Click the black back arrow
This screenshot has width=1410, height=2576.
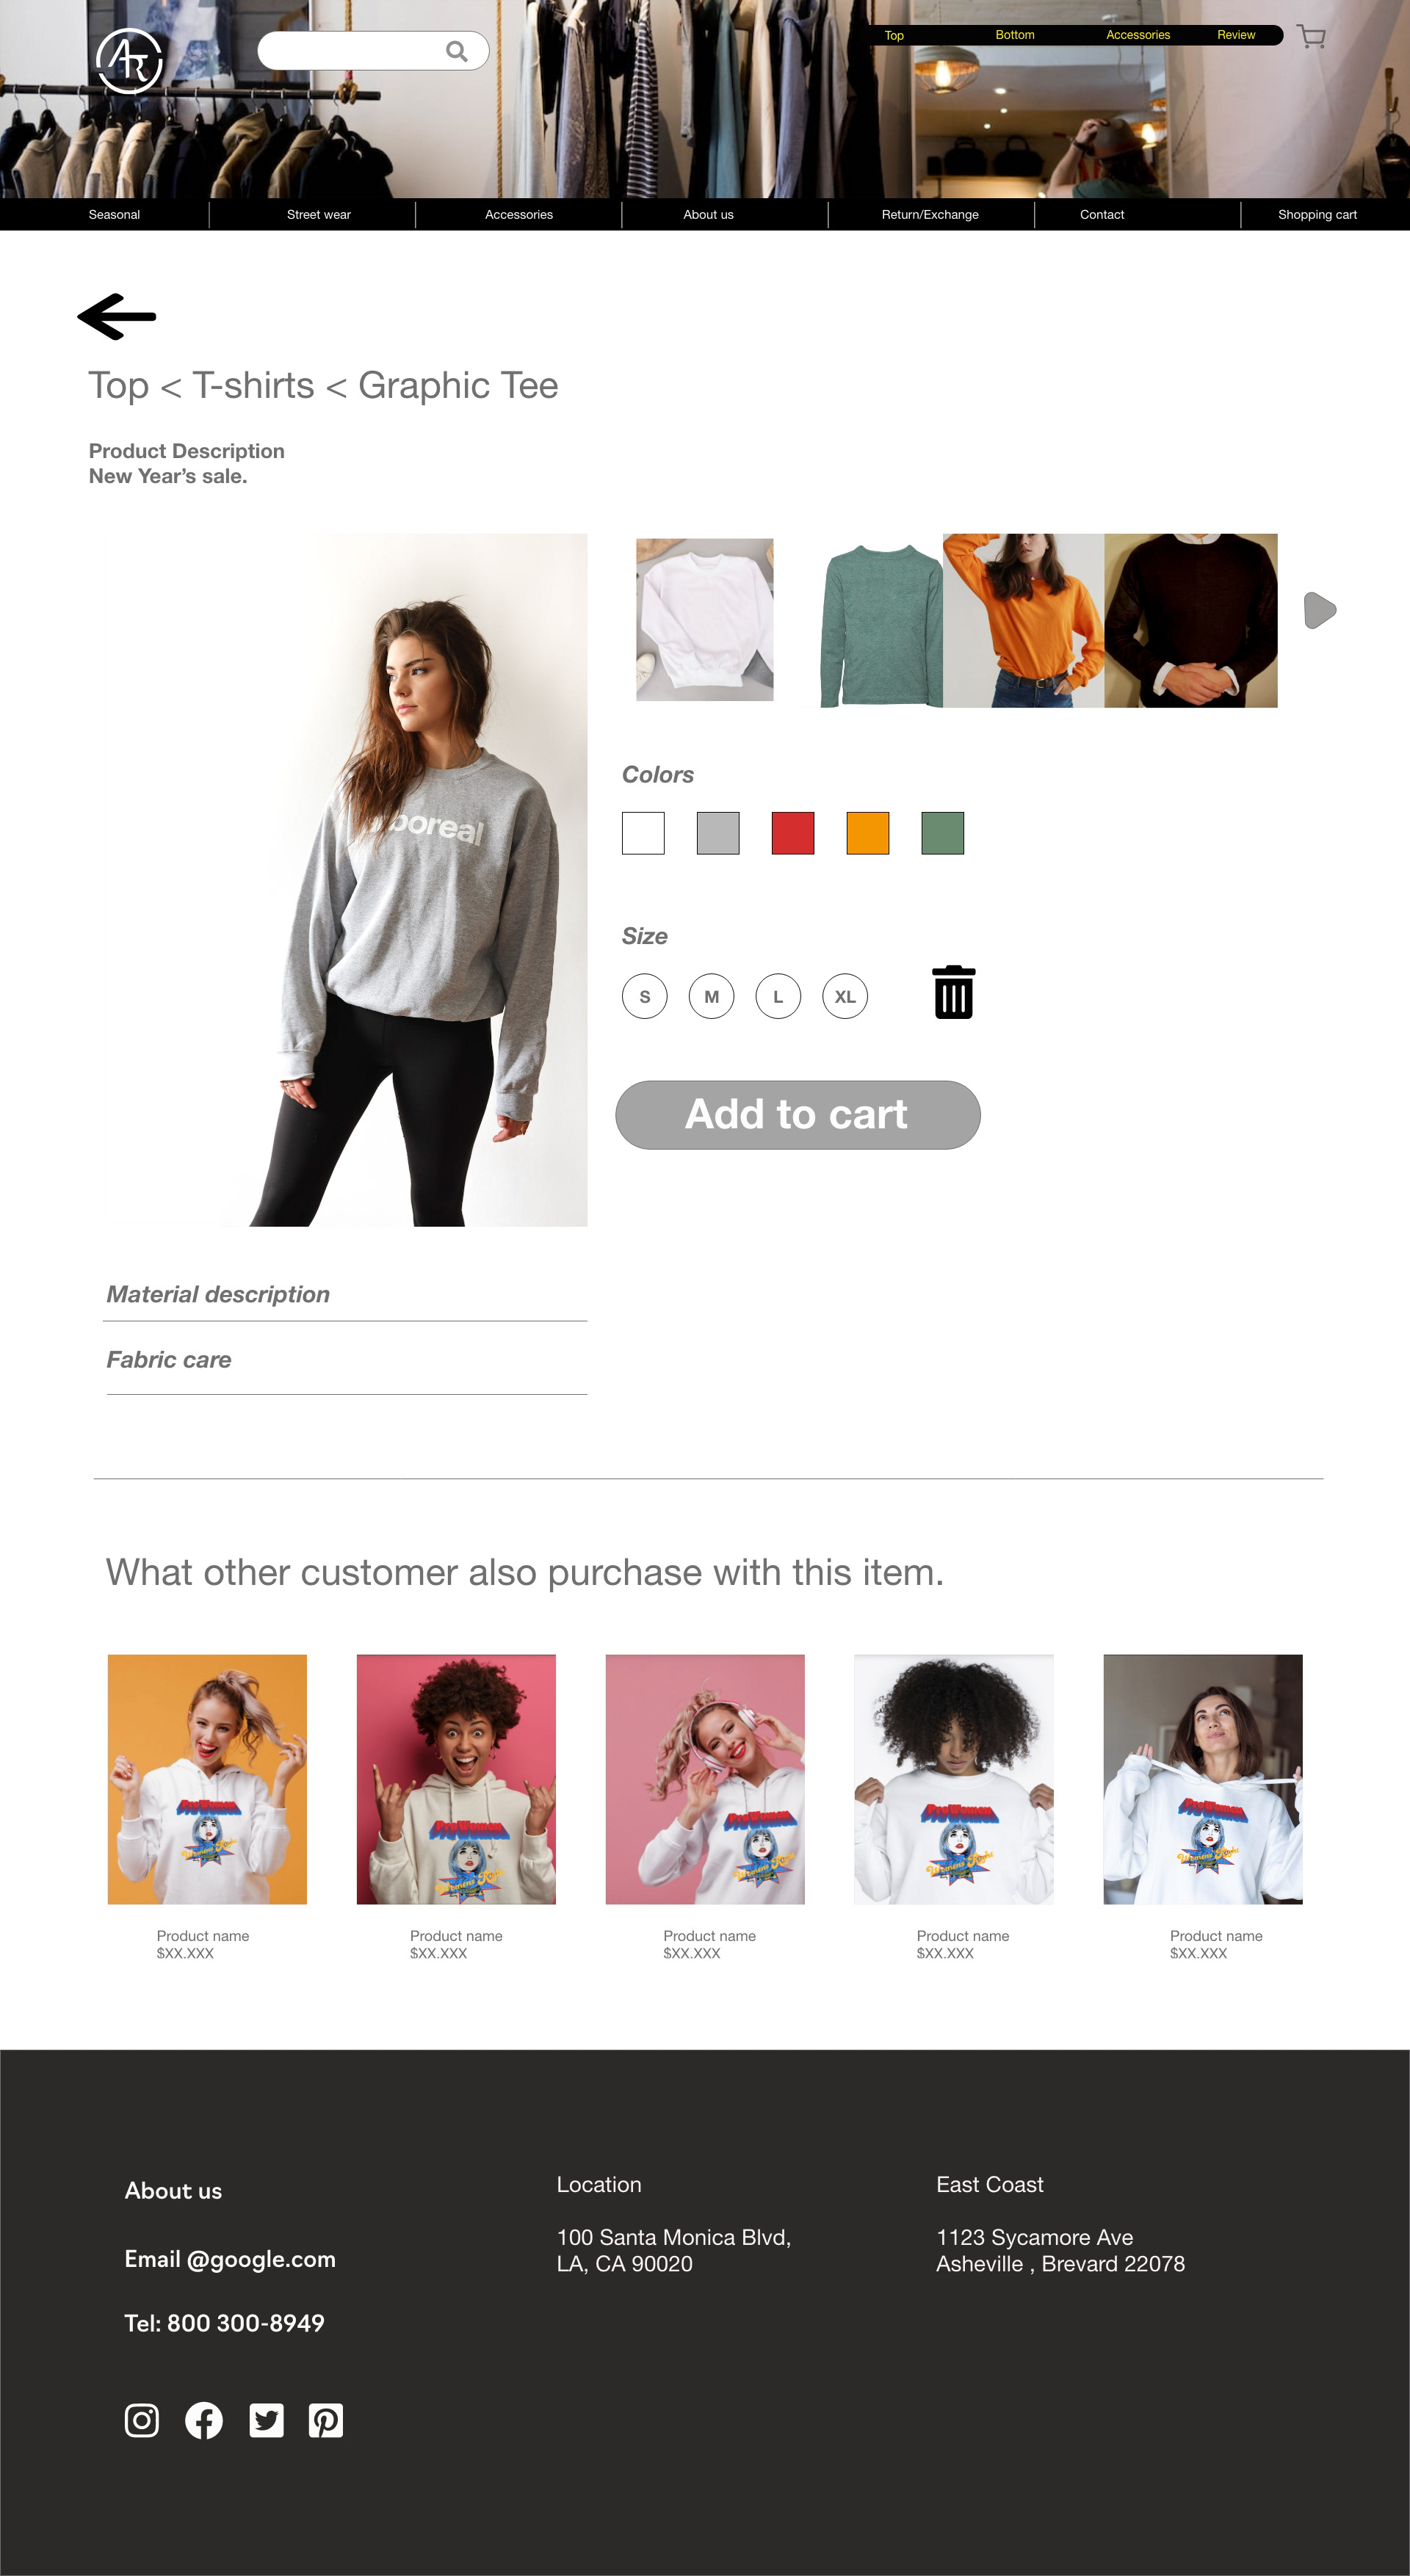(x=117, y=317)
